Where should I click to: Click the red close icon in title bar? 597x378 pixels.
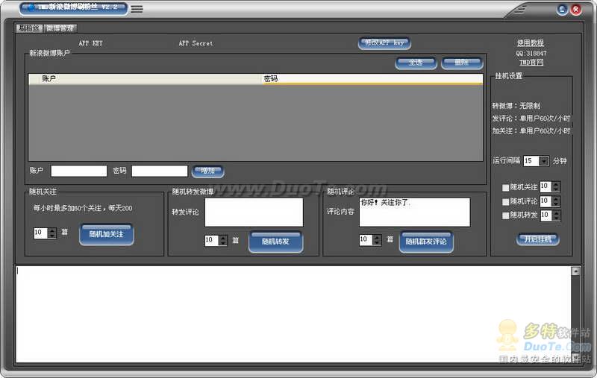576,10
